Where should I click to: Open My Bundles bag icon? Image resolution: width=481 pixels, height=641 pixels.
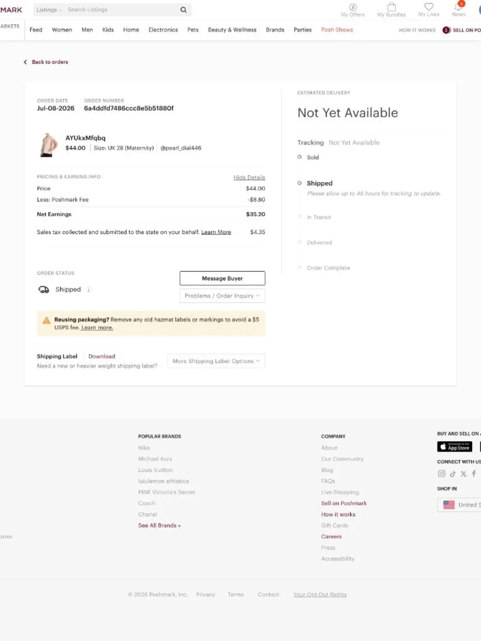(392, 7)
